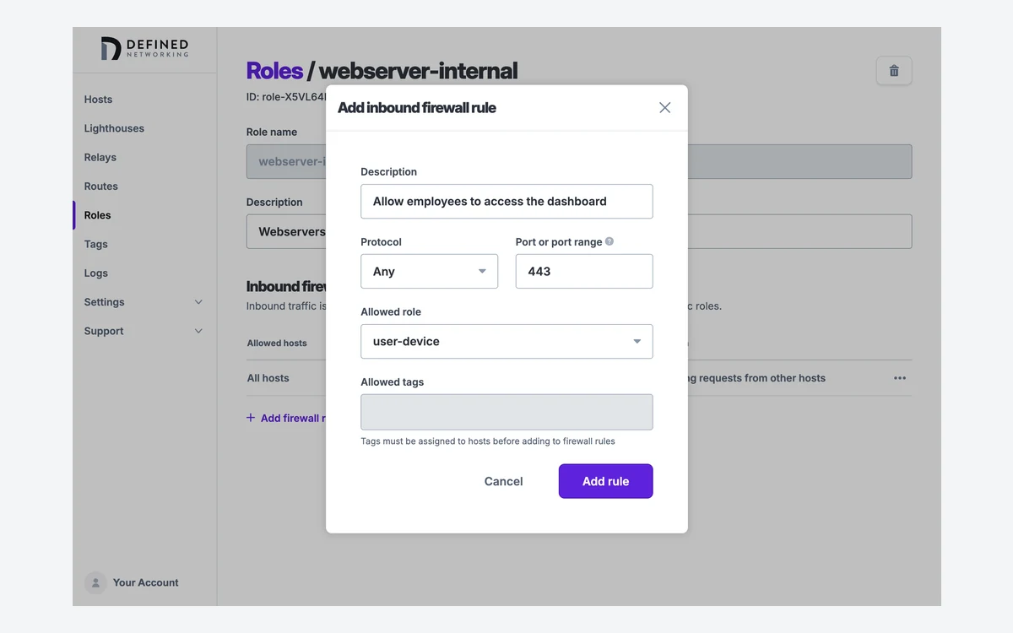Select Roles in the sidebar

coord(97,215)
